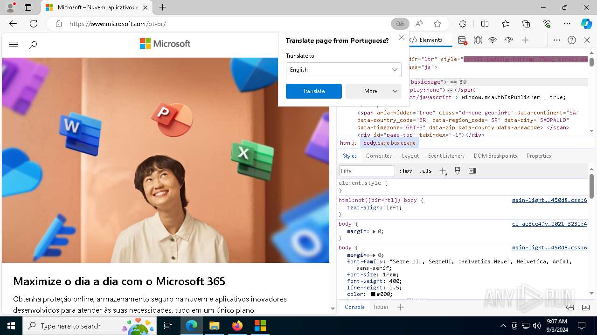The image size is (597, 335).
Task: Open the Favorites list
Action: pyautogui.click(x=506, y=24)
